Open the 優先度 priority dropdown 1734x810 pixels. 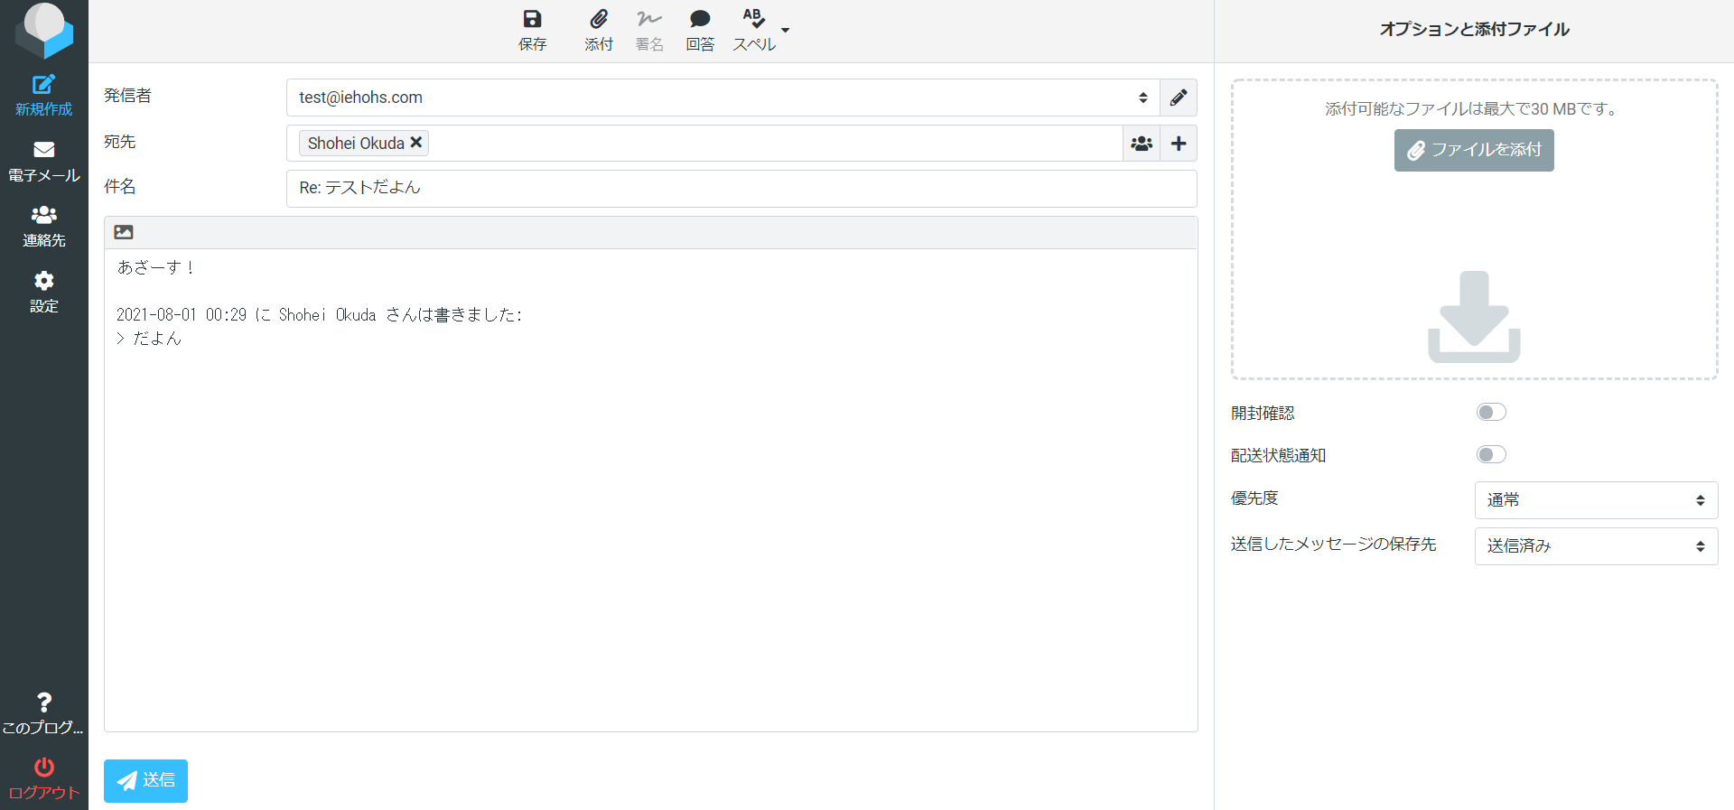(x=1595, y=500)
